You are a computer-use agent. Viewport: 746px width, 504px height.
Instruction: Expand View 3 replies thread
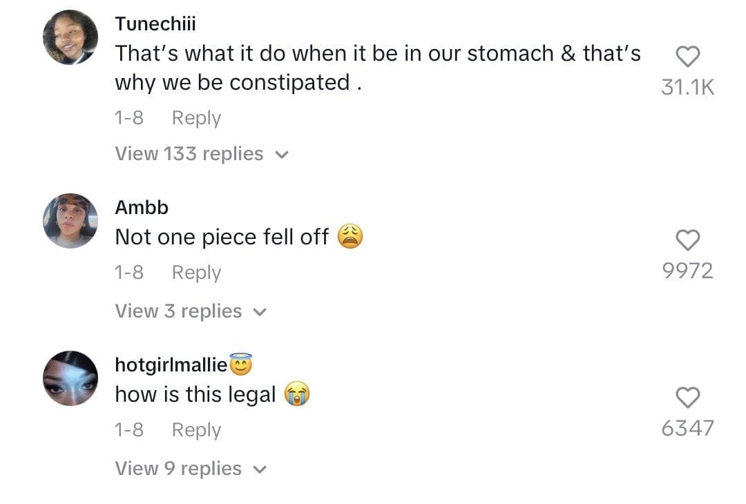(190, 311)
